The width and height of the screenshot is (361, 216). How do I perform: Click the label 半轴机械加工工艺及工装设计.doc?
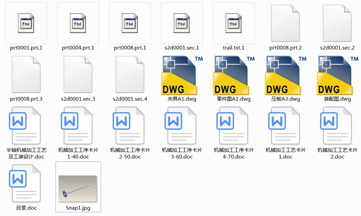26,153
